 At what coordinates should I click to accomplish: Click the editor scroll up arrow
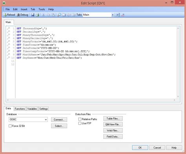[x=178, y=28]
